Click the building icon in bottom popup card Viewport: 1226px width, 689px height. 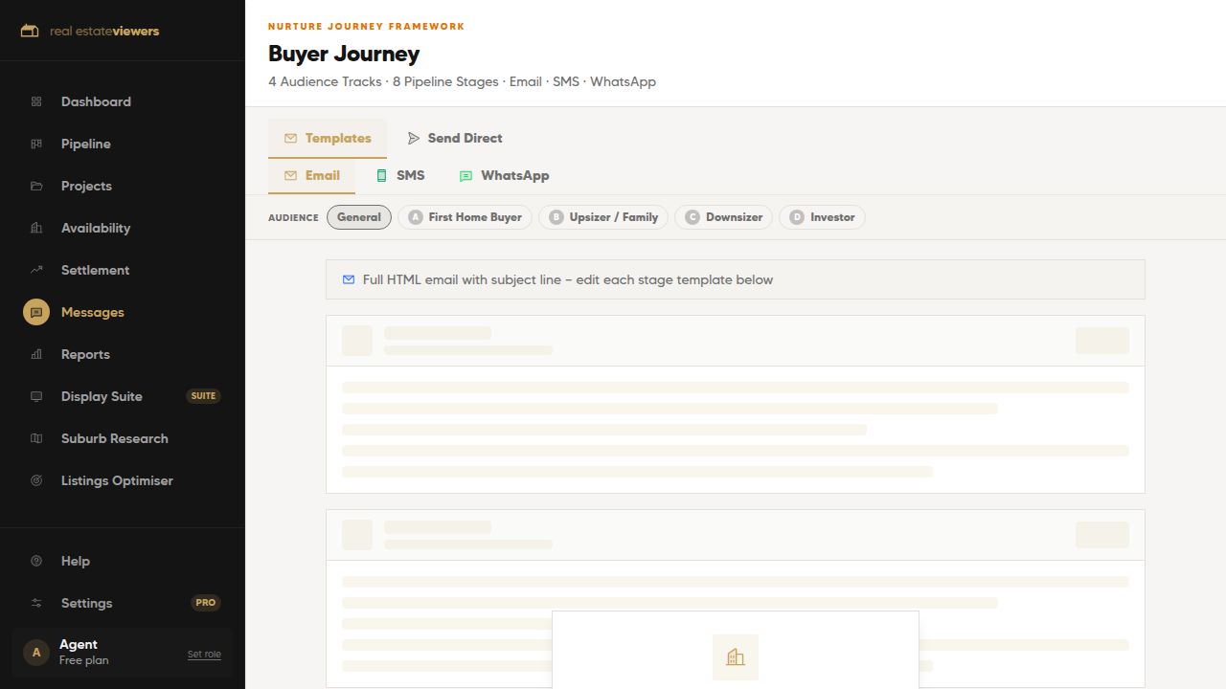coord(736,656)
